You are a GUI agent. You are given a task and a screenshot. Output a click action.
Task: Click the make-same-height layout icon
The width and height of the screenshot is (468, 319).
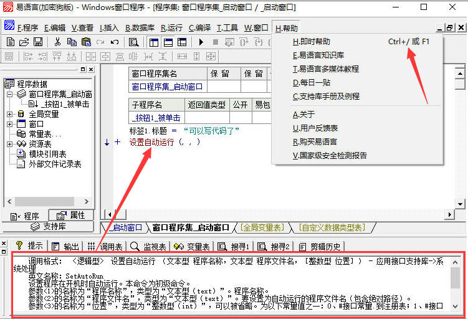pos(196,57)
